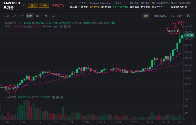
Task: Adjust leverage via the 20x button
Action: tap(44, 5)
